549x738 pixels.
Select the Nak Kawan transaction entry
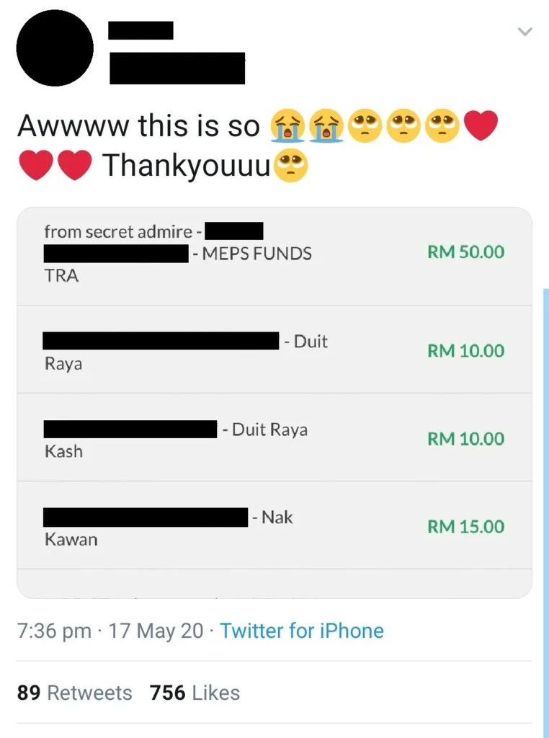(274, 525)
